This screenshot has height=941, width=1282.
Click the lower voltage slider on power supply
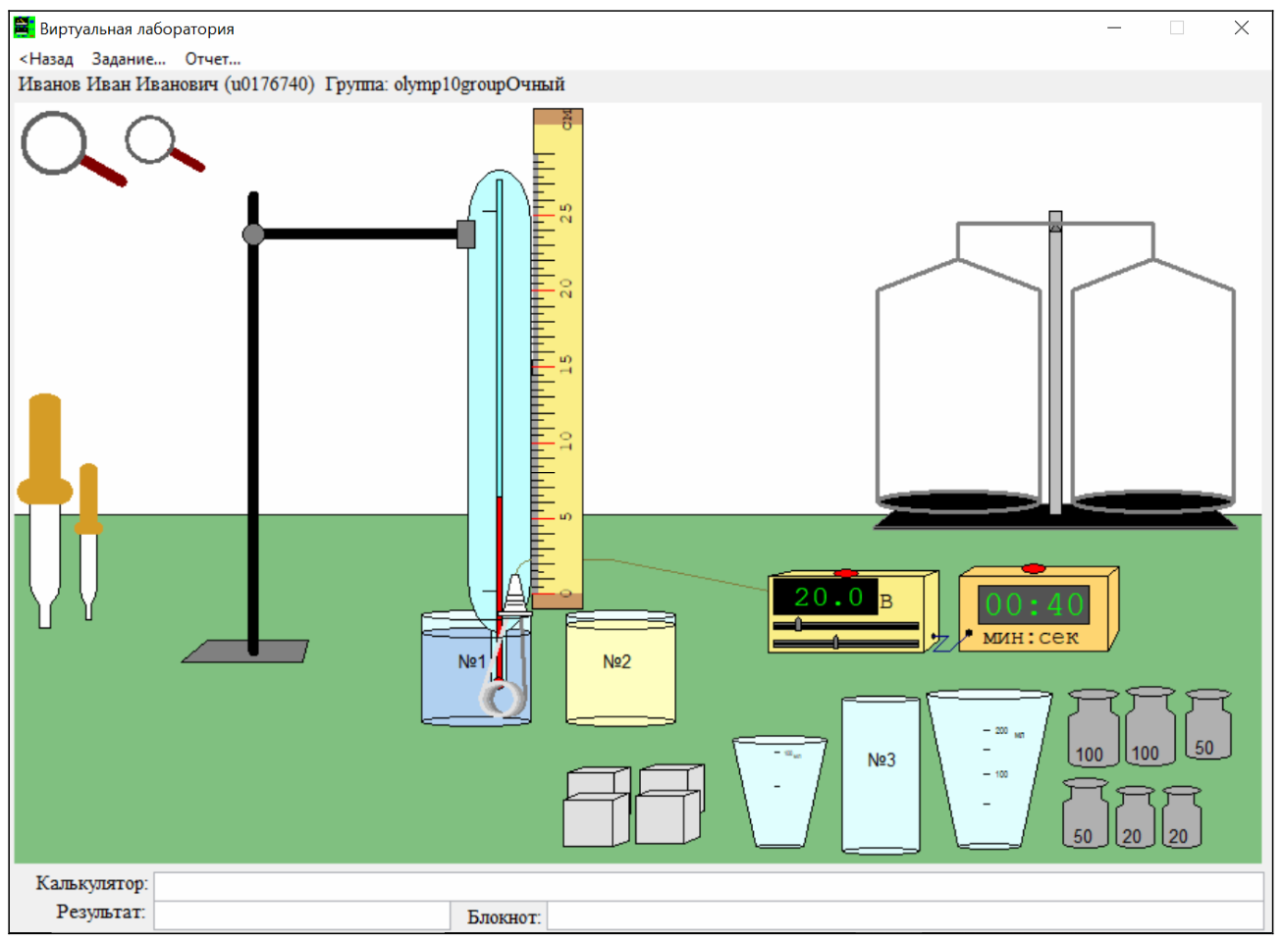tap(835, 643)
